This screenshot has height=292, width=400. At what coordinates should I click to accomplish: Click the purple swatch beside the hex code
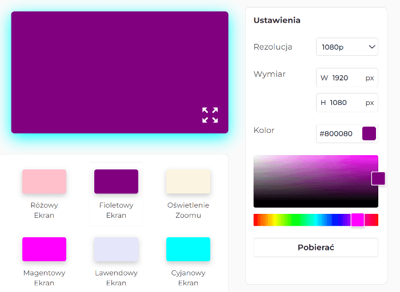click(369, 133)
